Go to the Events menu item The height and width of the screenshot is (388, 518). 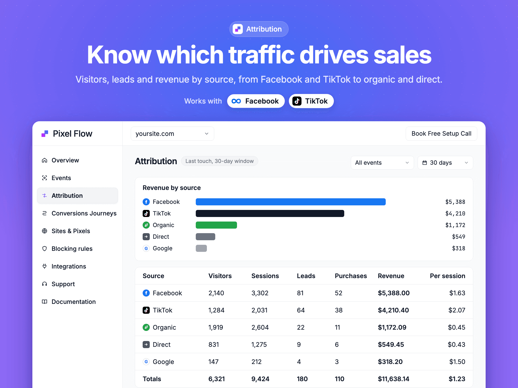point(77,178)
